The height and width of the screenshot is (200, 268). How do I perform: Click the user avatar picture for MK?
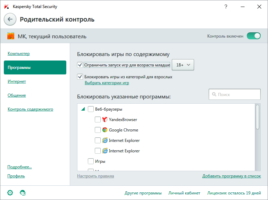(x=11, y=36)
